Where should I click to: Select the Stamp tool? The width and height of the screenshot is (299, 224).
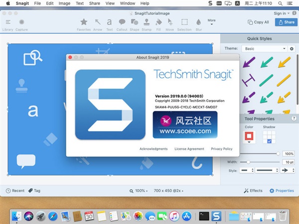[x=147, y=25]
